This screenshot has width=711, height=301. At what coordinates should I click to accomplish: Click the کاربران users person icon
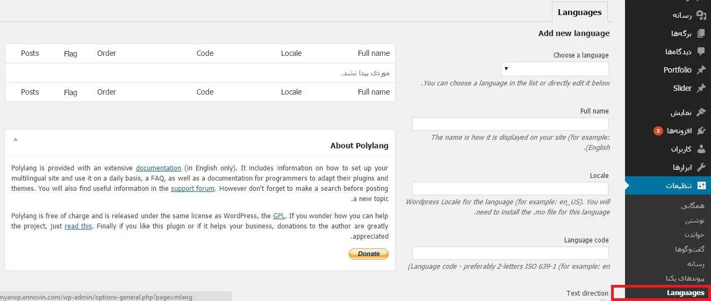coord(701,149)
